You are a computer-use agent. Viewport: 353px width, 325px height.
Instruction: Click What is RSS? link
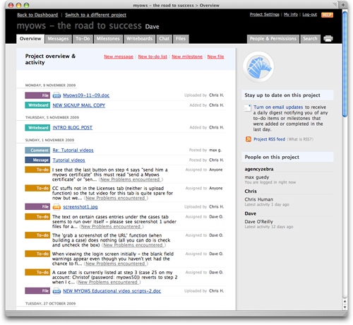point(301,139)
